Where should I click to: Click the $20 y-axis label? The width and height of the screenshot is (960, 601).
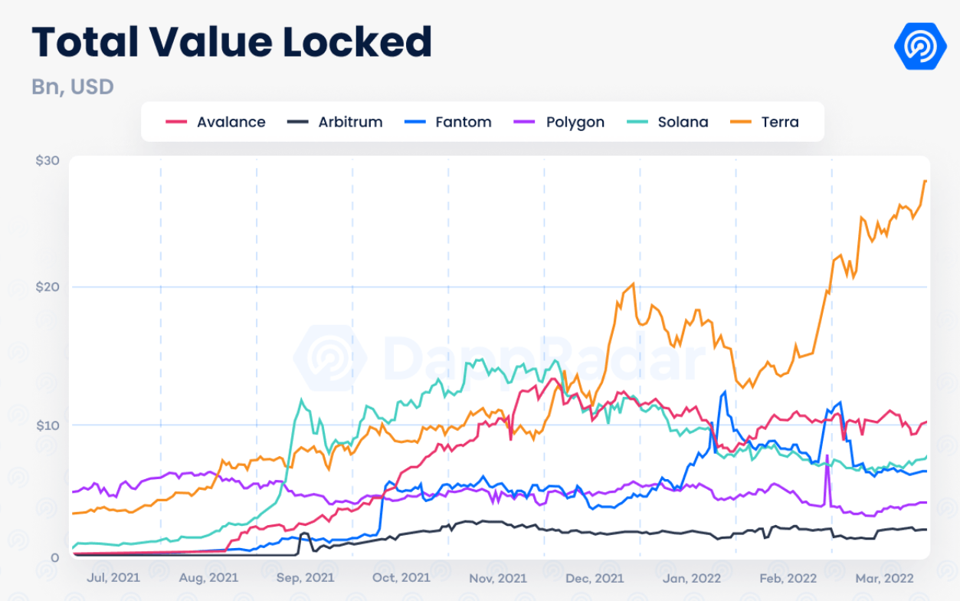pyautogui.click(x=47, y=287)
